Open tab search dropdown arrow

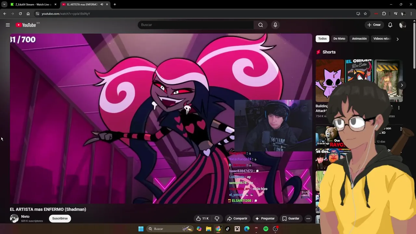coord(4,5)
